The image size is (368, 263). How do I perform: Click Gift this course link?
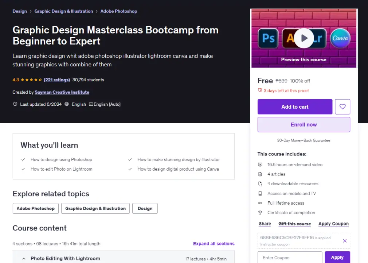click(x=294, y=224)
